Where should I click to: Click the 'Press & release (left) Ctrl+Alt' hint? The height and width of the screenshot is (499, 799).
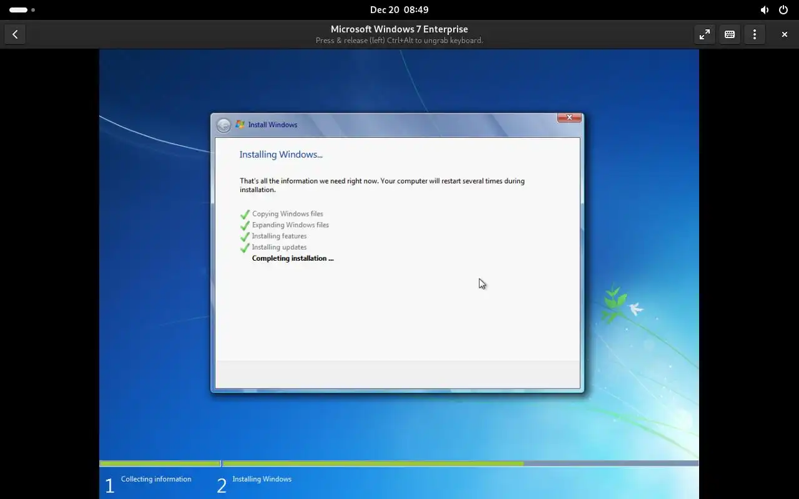tap(399, 41)
